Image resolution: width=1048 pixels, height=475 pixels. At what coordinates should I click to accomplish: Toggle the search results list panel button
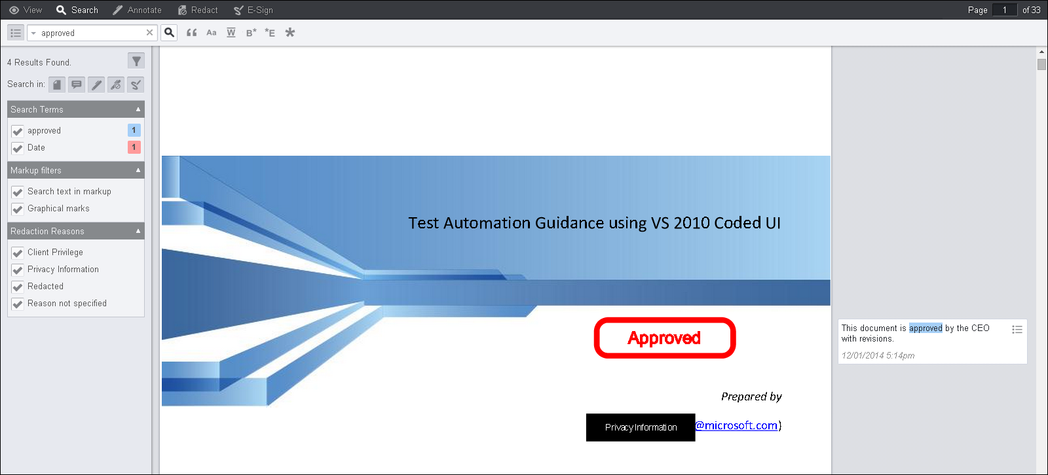click(x=16, y=33)
